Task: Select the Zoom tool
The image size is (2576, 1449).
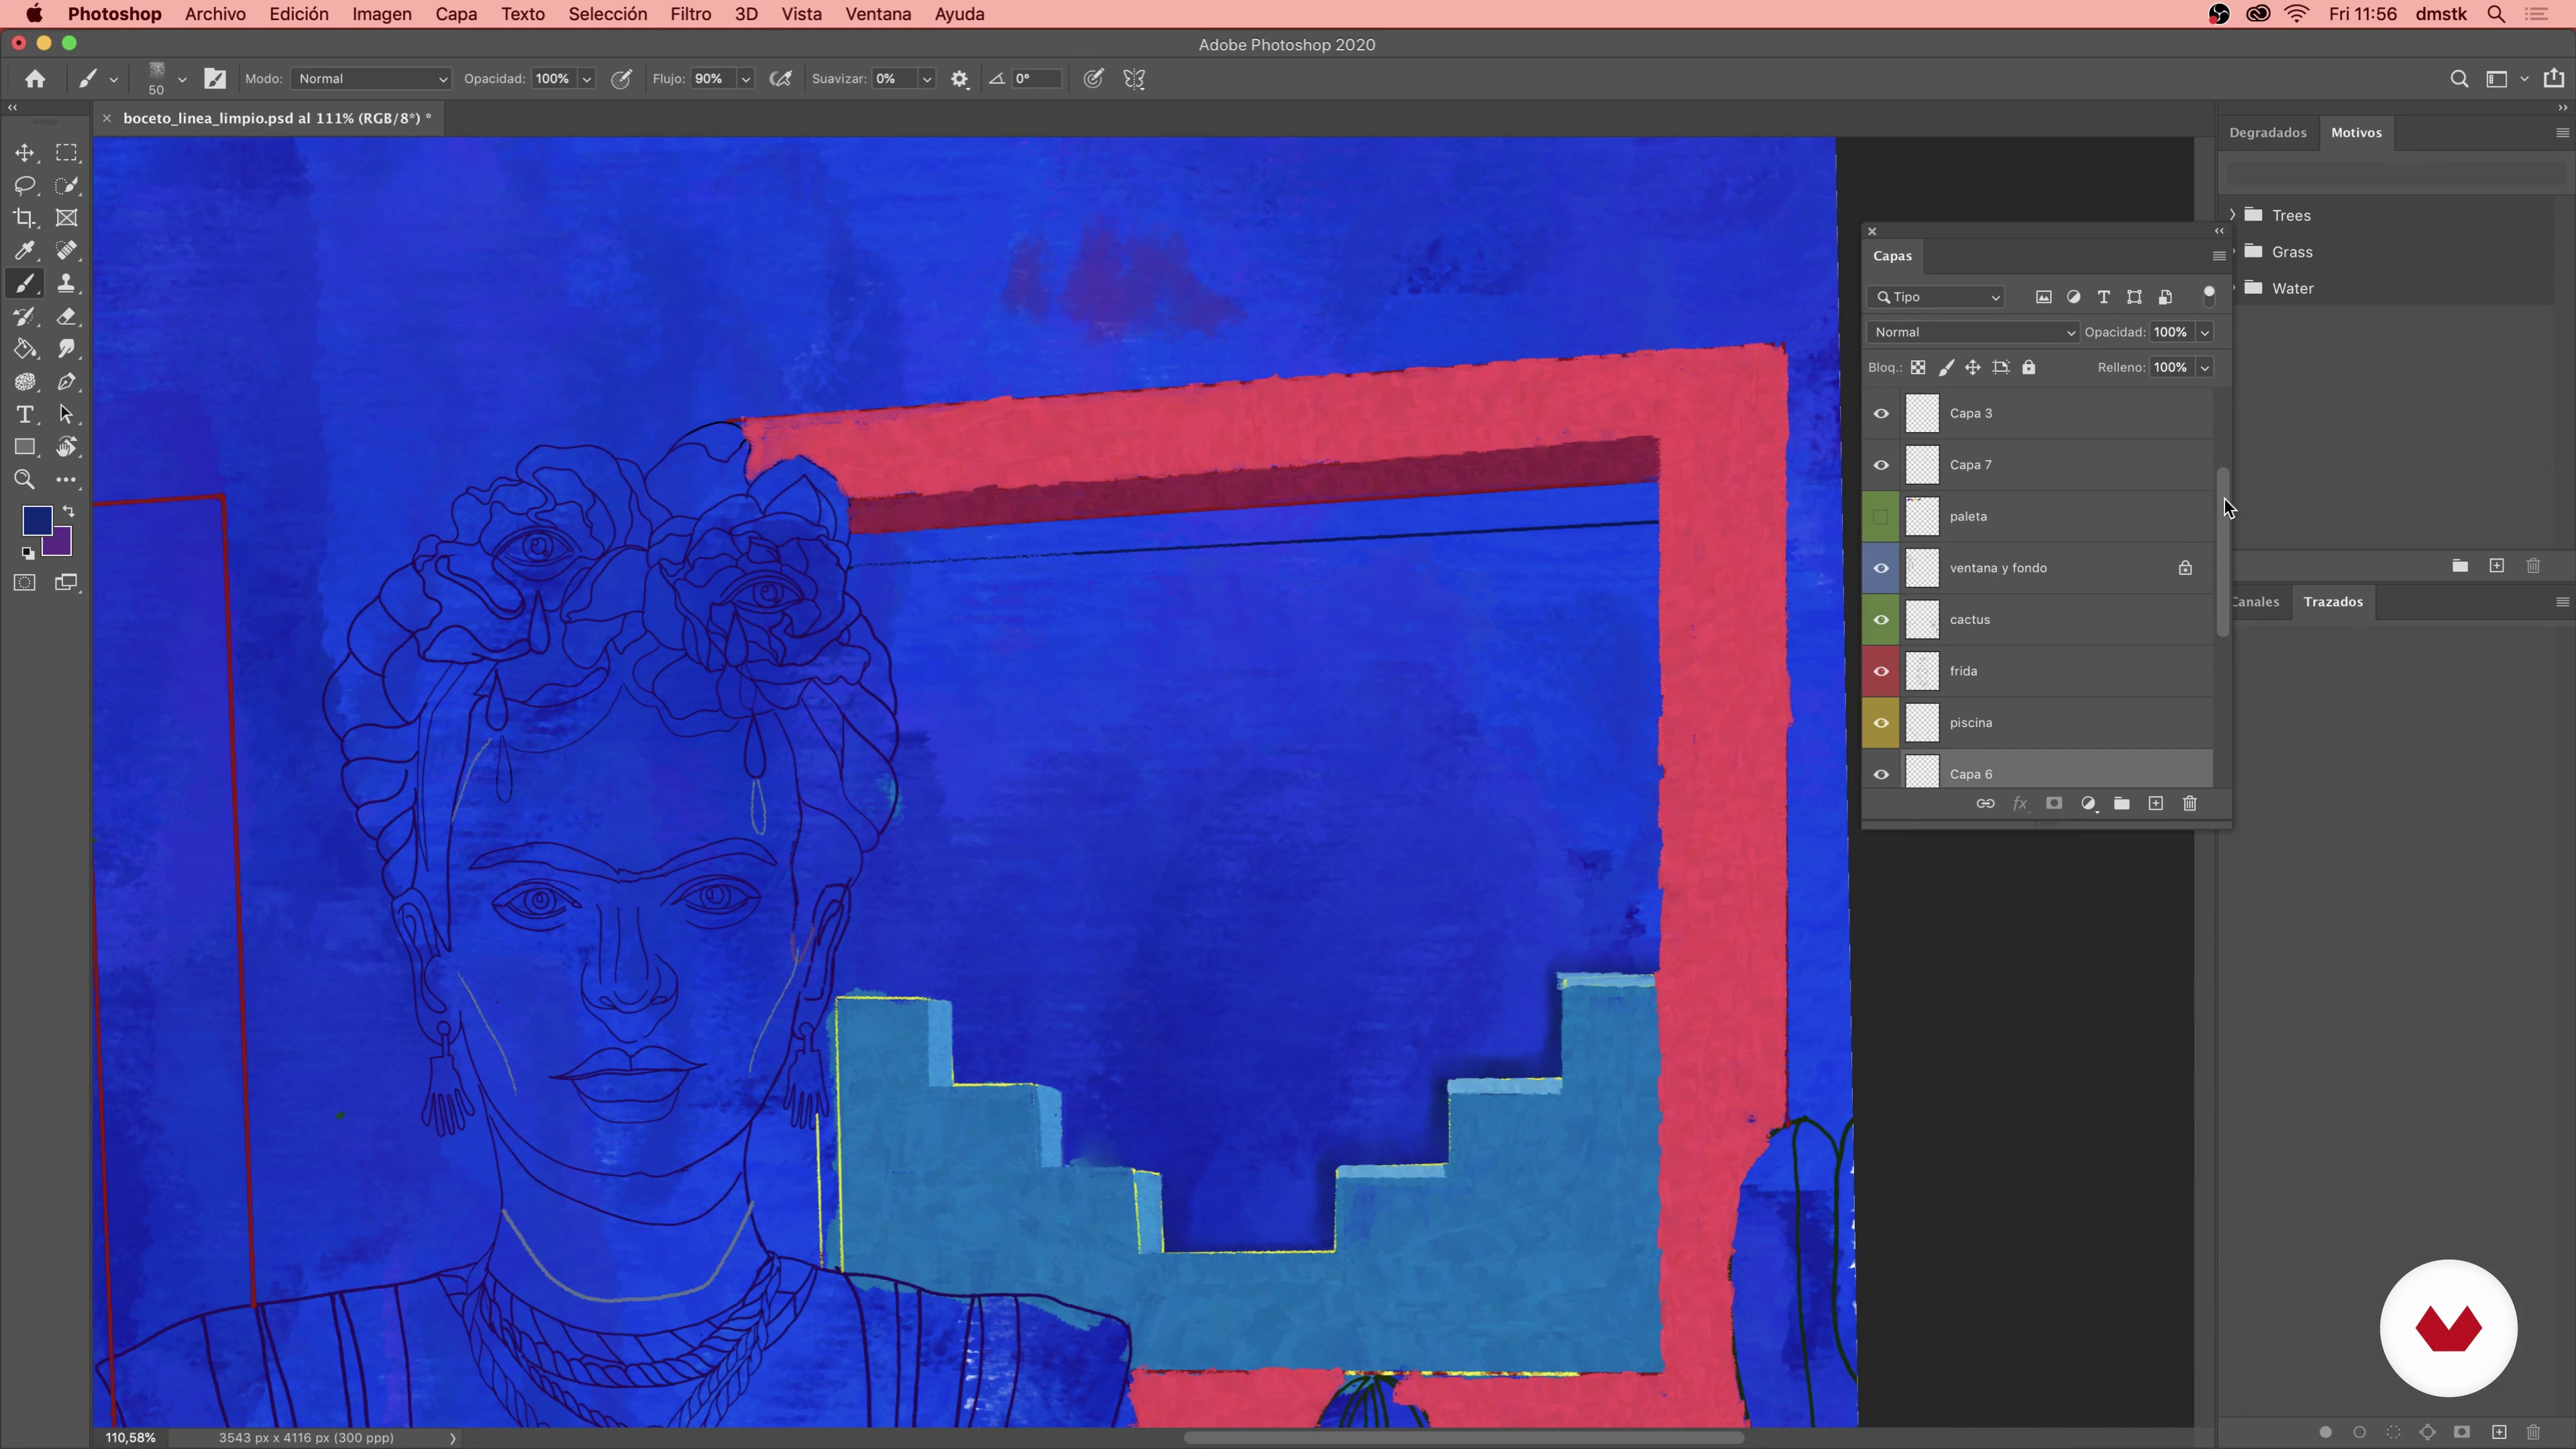Action: [x=25, y=480]
